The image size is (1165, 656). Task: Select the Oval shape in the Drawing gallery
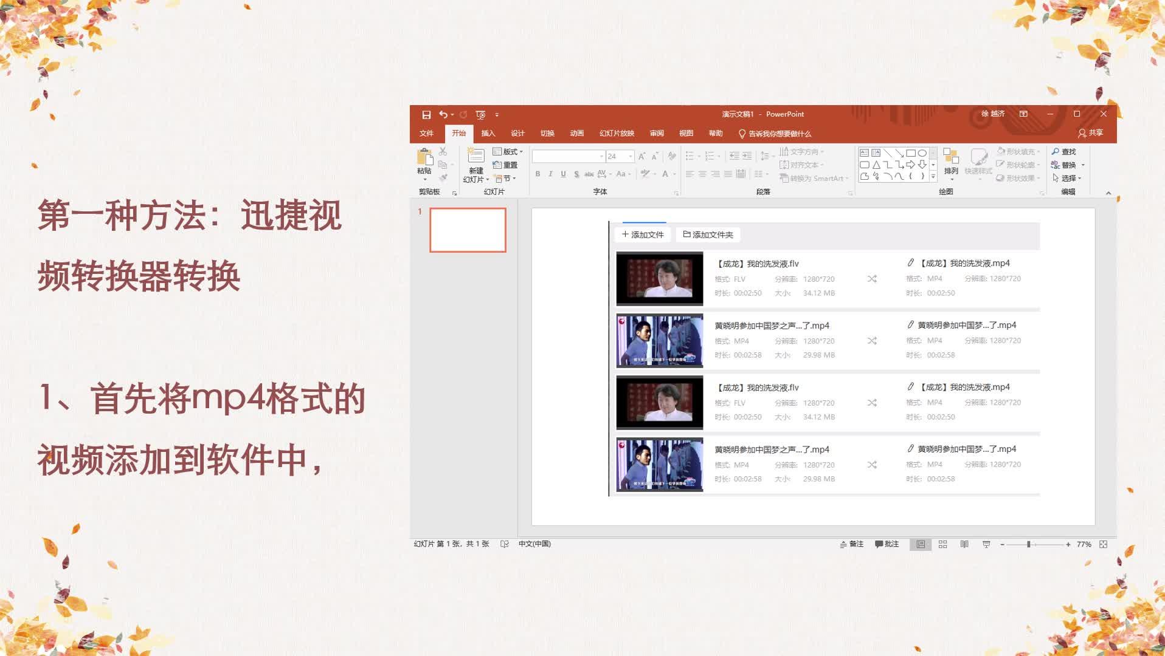[922, 153]
